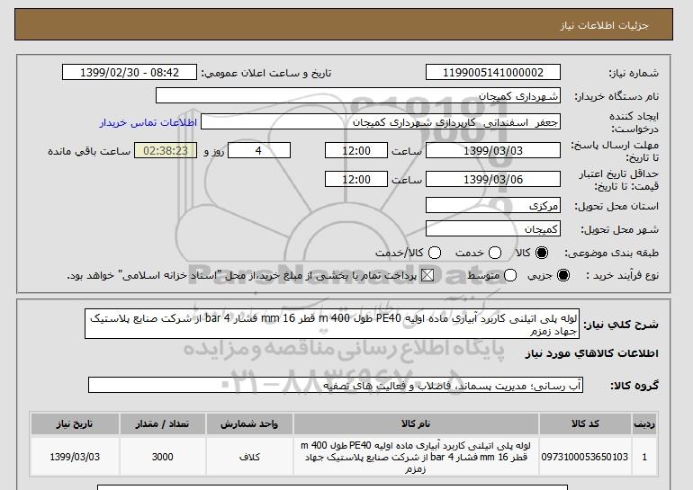
Task: Click the گروه کالا field آب رسانی
Action: (x=336, y=386)
